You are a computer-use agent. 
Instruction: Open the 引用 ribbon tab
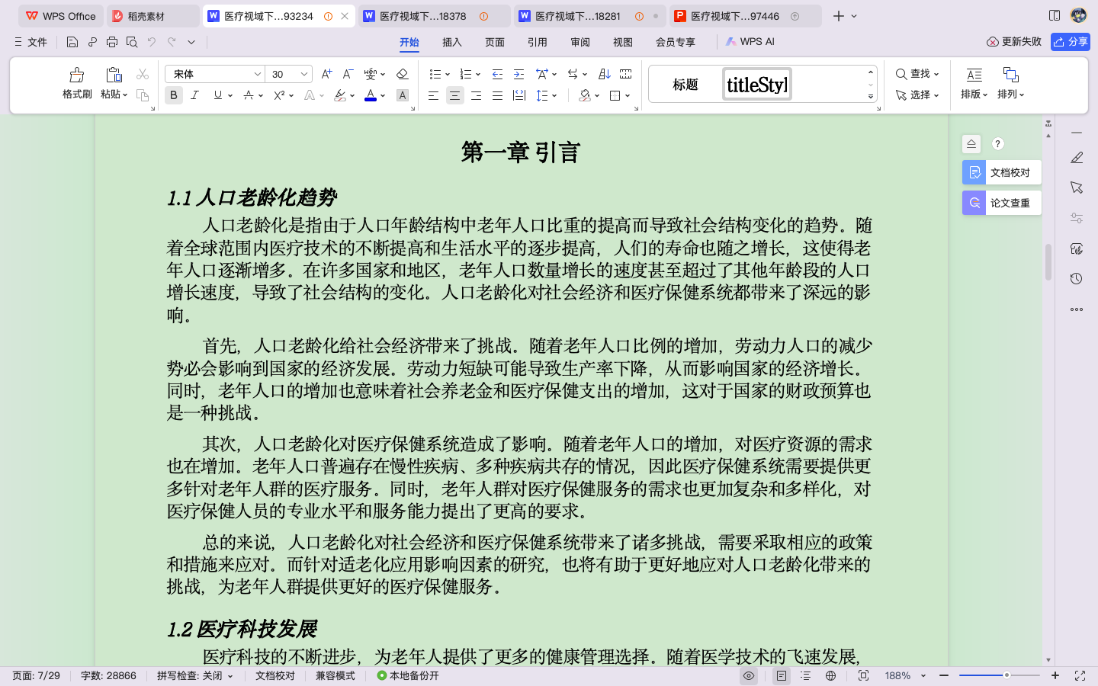[x=538, y=42]
